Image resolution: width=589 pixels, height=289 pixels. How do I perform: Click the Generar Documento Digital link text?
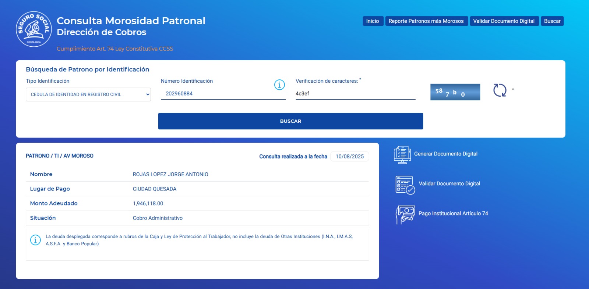[445, 154]
